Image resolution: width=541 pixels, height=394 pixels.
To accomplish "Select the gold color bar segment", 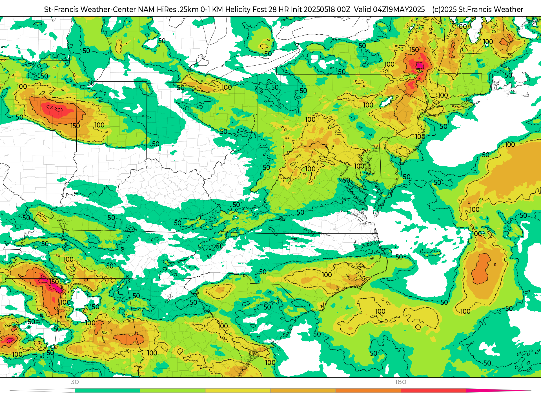I will [303, 390].
